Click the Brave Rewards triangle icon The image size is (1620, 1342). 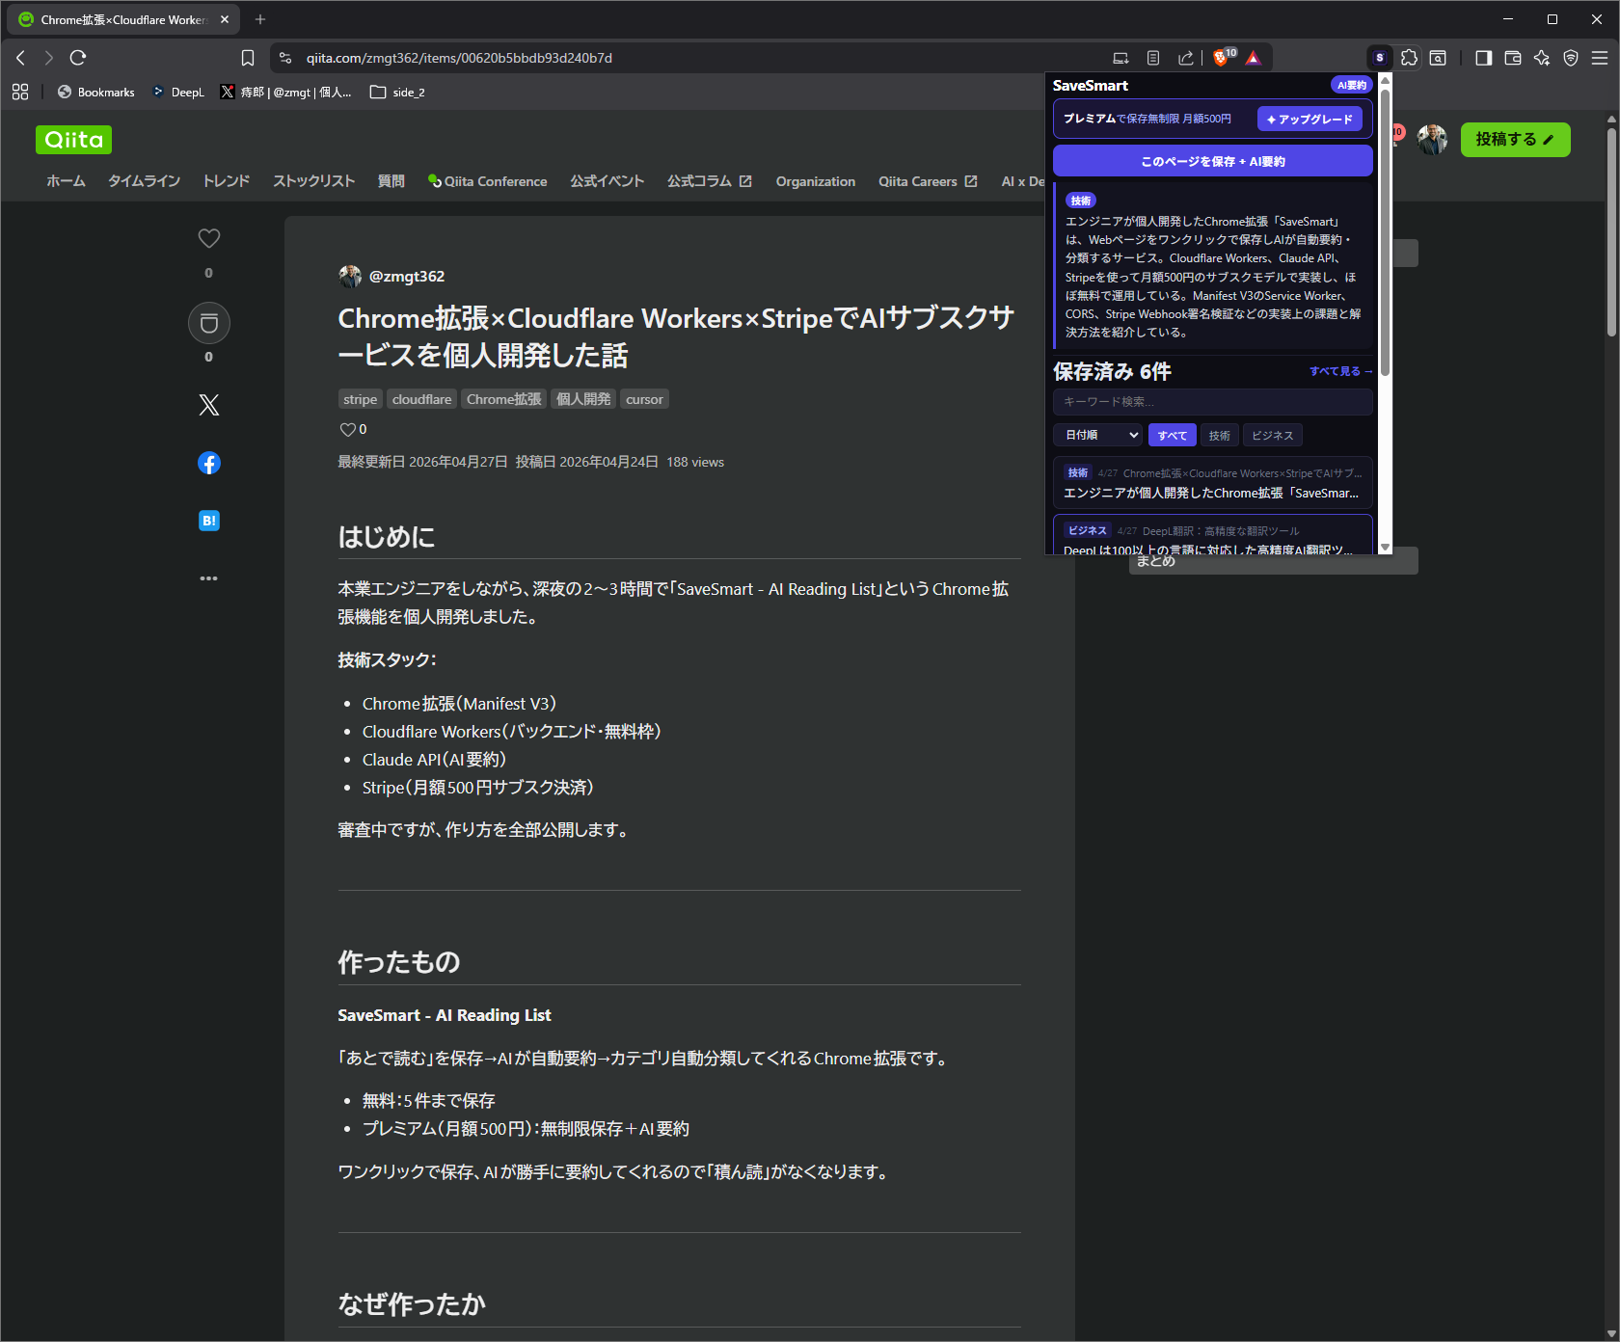[1254, 58]
